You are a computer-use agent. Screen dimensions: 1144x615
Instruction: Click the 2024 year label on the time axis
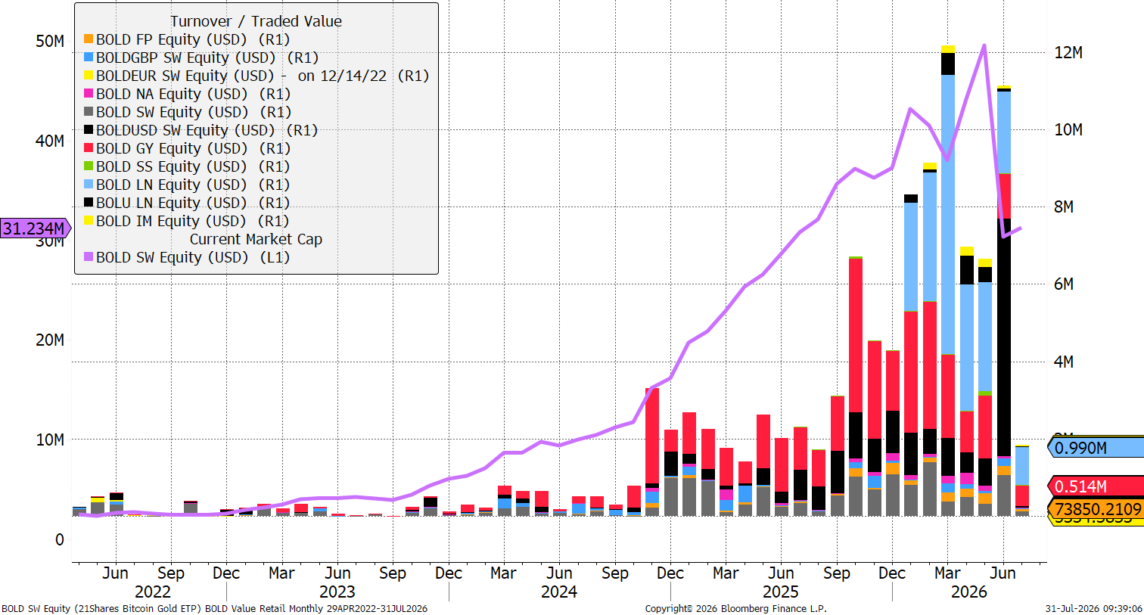(559, 592)
